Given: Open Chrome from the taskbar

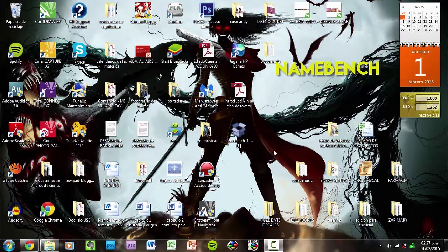Looking at the screenshot, I should (29, 245).
